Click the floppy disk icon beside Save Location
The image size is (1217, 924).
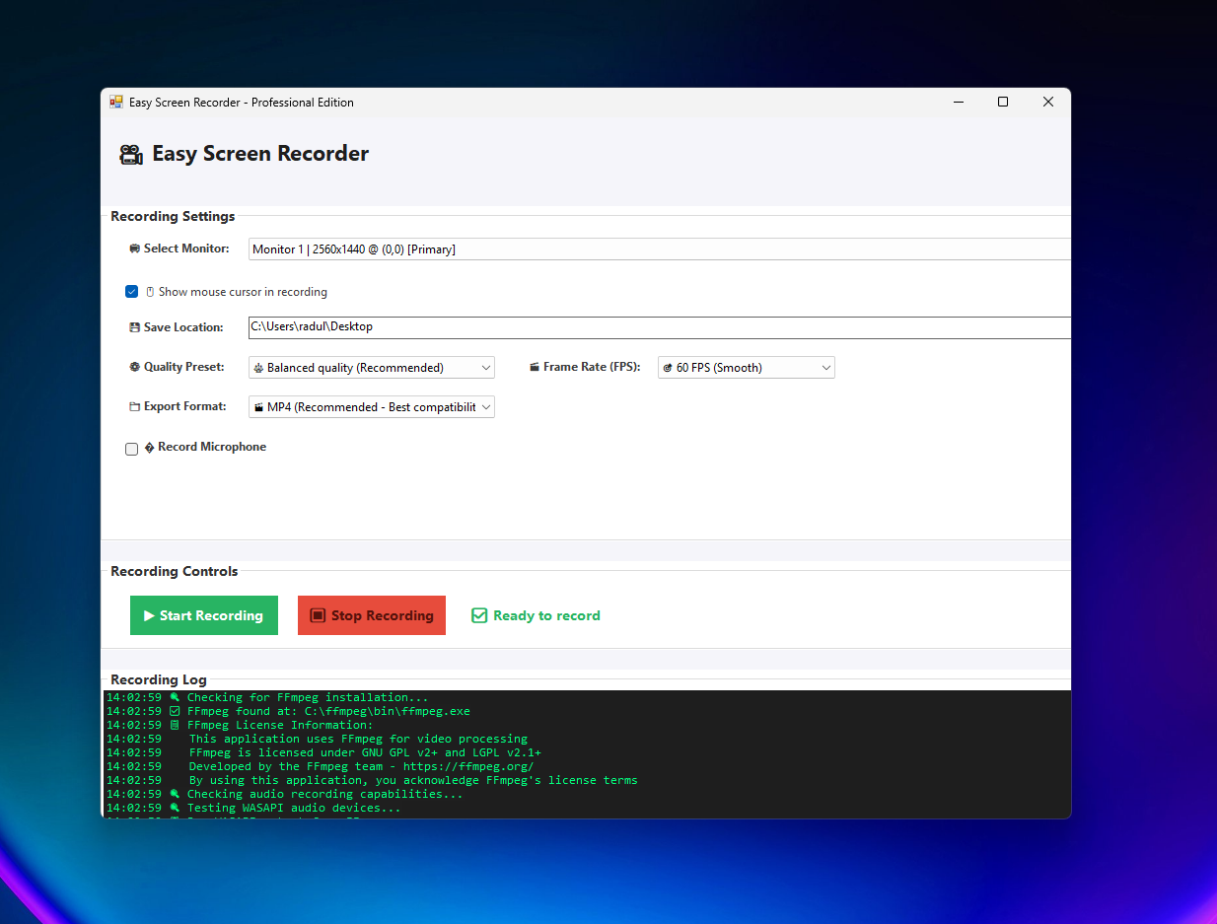(135, 327)
